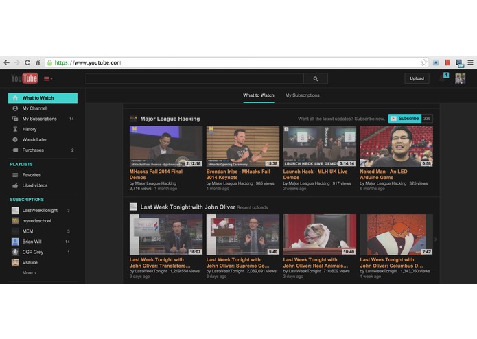Viewport: 477px width, 339px height.
Task: Click John Oliver: Real Animals video title
Action: coord(316,263)
